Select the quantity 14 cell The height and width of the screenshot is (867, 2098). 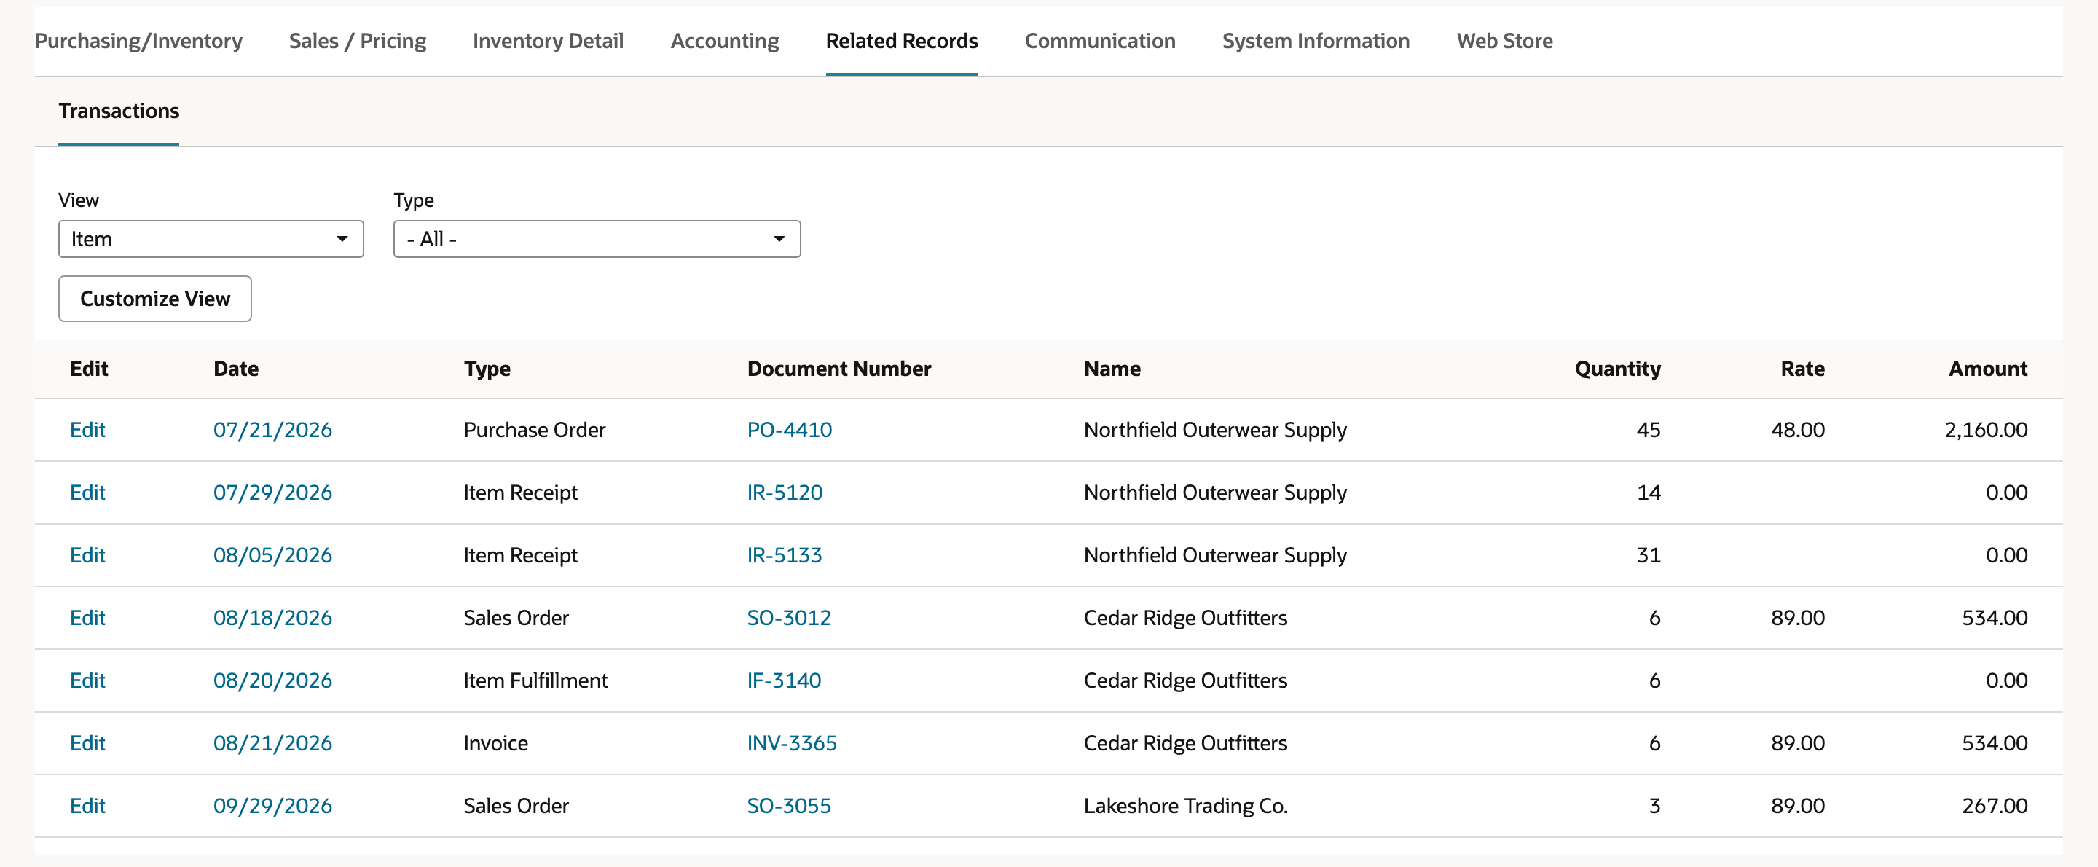[1649, 493]
